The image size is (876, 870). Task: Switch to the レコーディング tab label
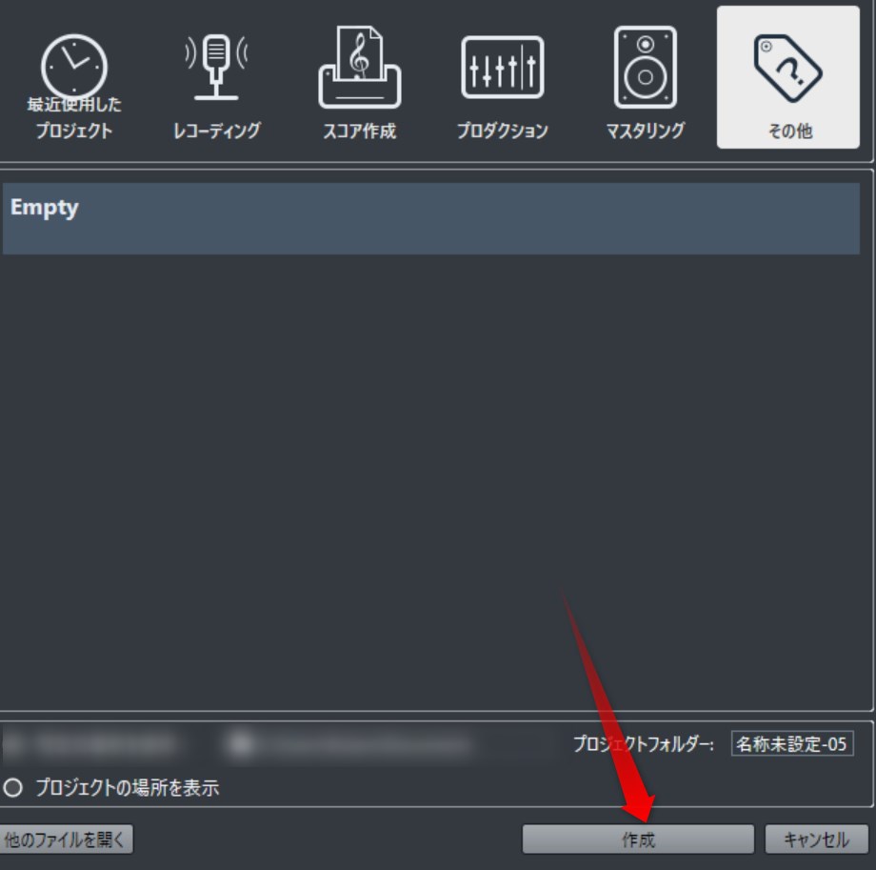217,131
